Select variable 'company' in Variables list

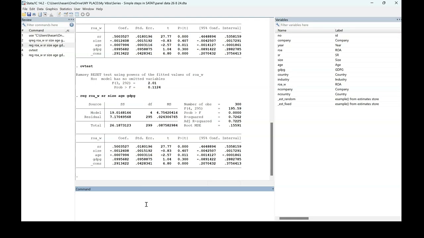tap(338, 40)
